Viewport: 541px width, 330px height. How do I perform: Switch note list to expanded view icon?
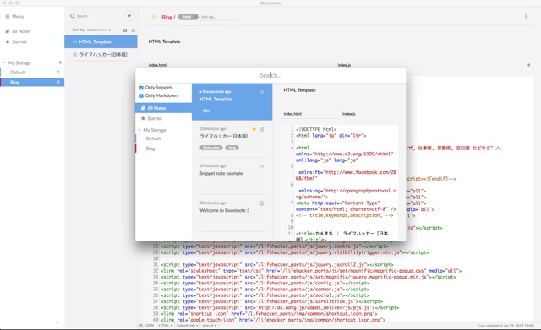[125, 30]
